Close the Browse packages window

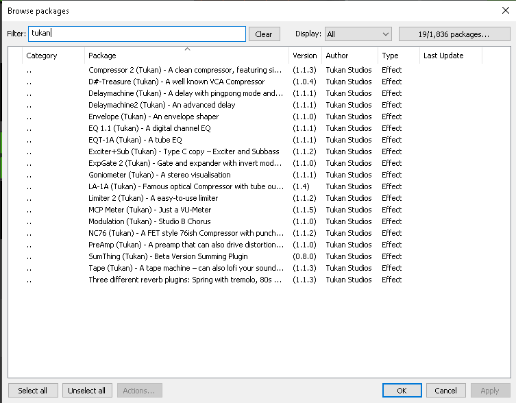coord(506,10)
